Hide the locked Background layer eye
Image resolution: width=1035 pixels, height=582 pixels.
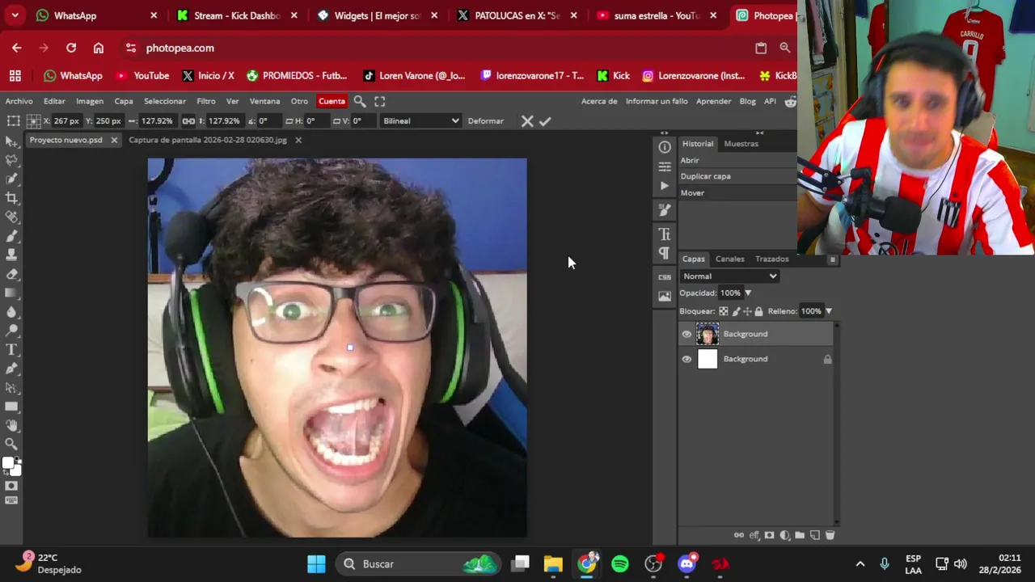pos(686,359)
